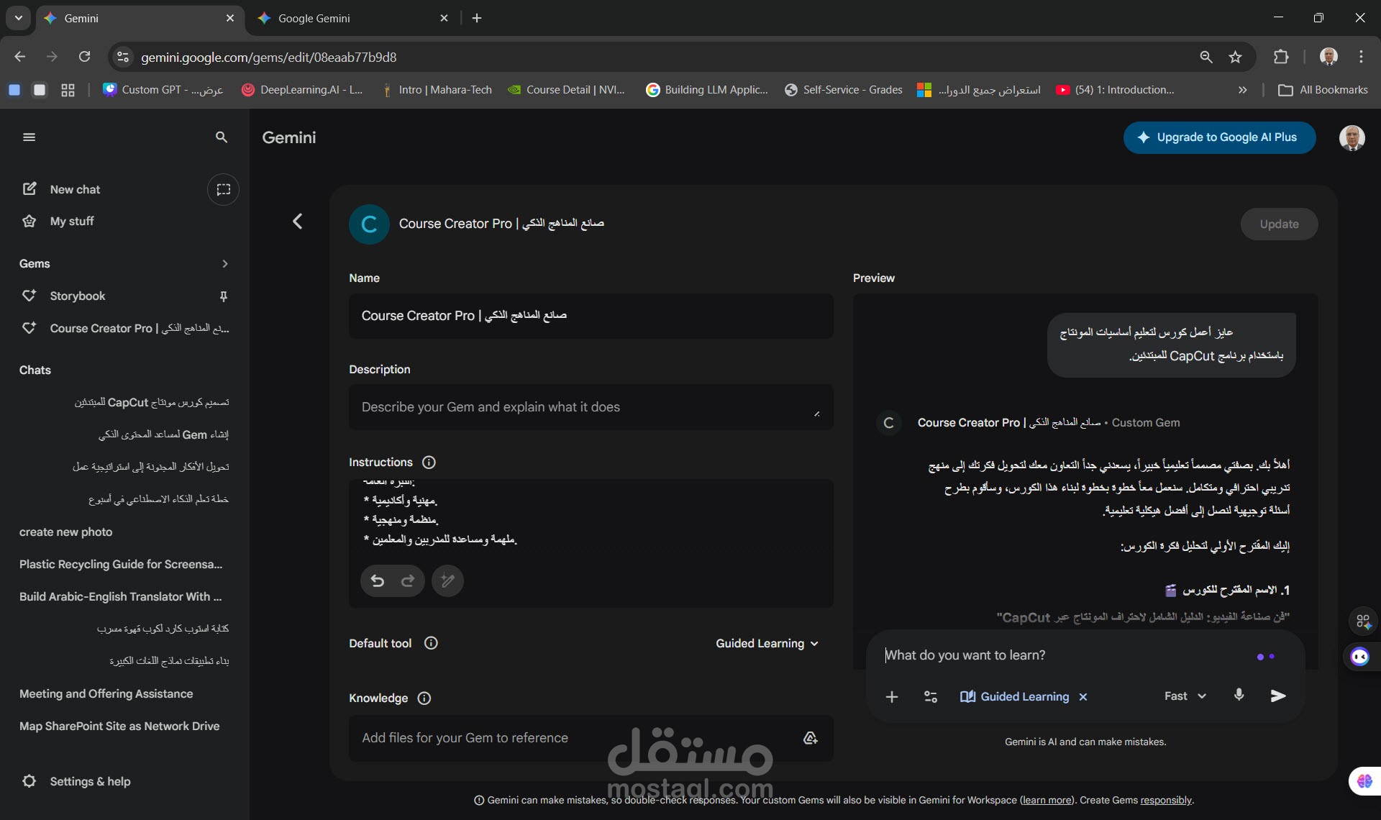Image resolution: width=1381 pixels, height=820 pixels.
Task: Click the browser zoom magnifier icon
Action: click(1206, 57)
